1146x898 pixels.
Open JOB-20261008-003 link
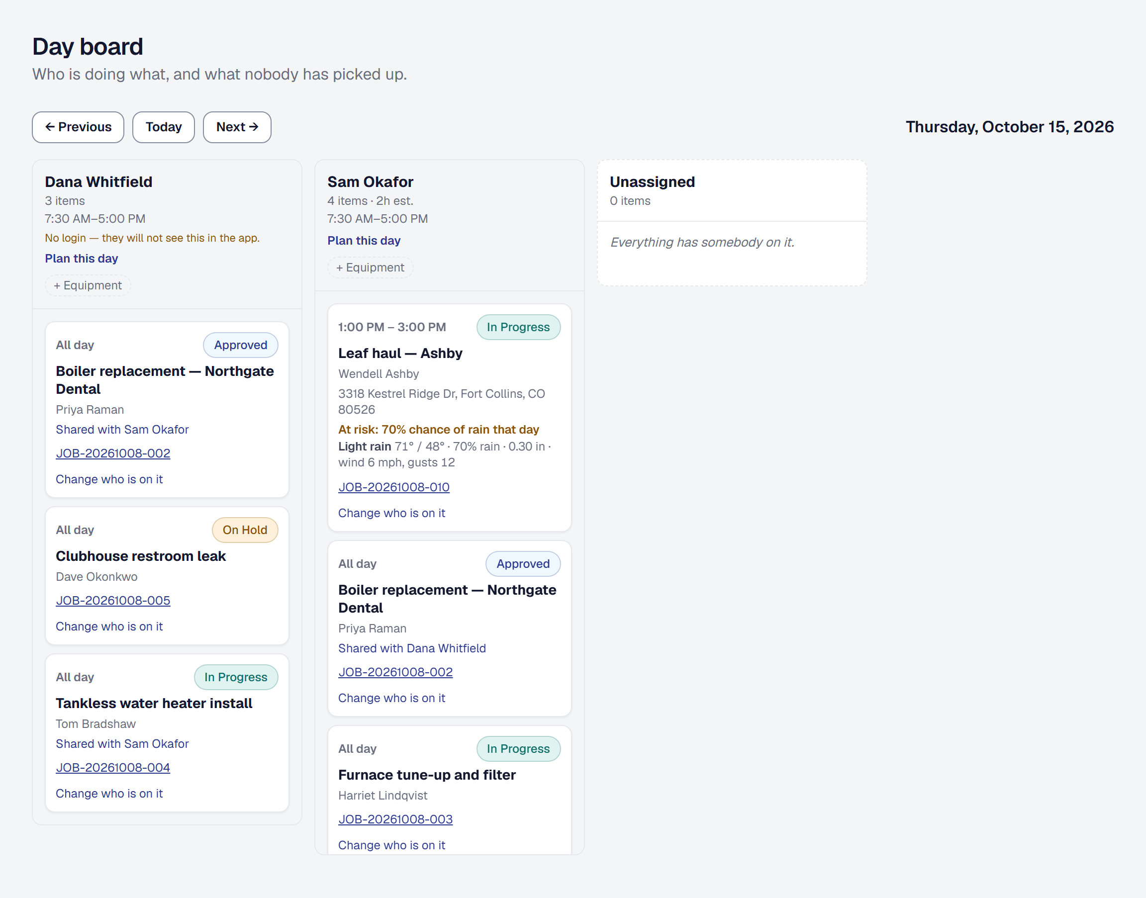click(395, 819)
